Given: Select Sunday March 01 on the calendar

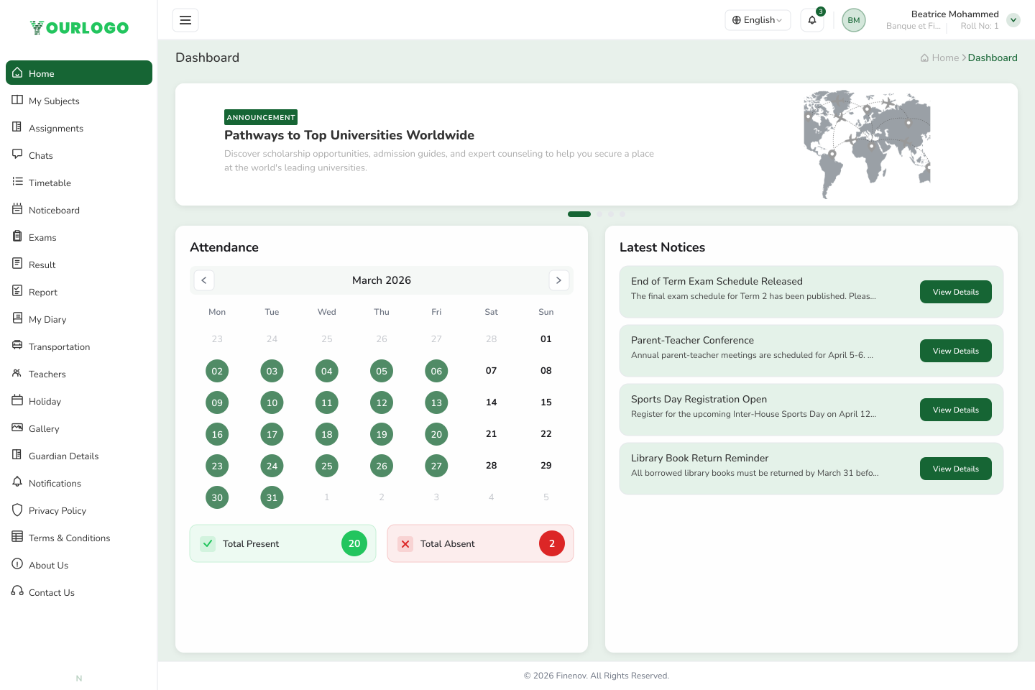Looking at the screenshot, I should coord(546,339).
